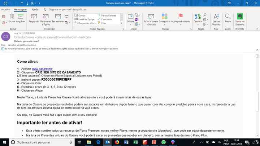The height and width of the screenshot is (146, 260).
Task: Open the Ajuda tab
Action: (35, 9)
